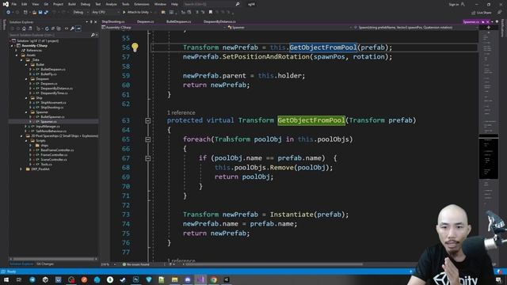Image resolution: width=507 pixels, height=285 pixels.
Task: Switch to the ShipShooting.cs tab
Action: point(113,21)
